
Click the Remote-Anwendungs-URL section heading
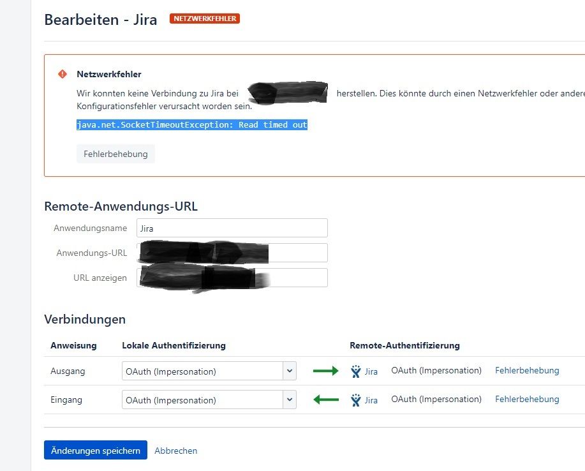121,206
